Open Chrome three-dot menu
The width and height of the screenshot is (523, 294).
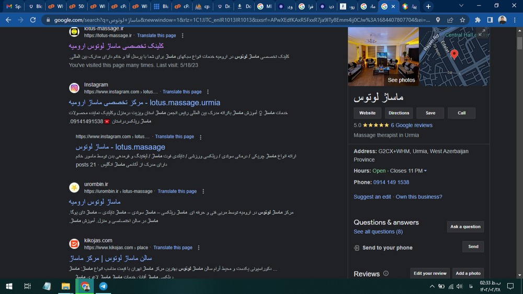coord(515,20)
